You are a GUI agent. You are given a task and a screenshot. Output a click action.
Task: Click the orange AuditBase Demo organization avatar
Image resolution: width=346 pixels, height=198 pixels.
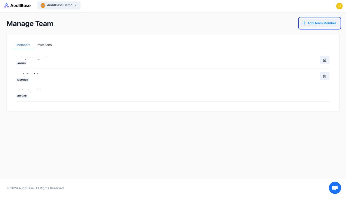(x=43, y=5)
